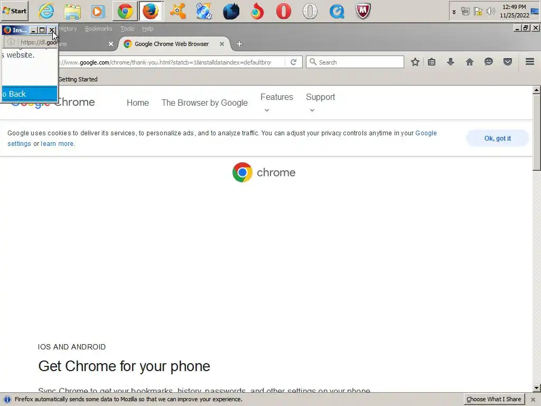Go to Home link on Chrome page
541x406 pixels.
click(x=138, y=103)
